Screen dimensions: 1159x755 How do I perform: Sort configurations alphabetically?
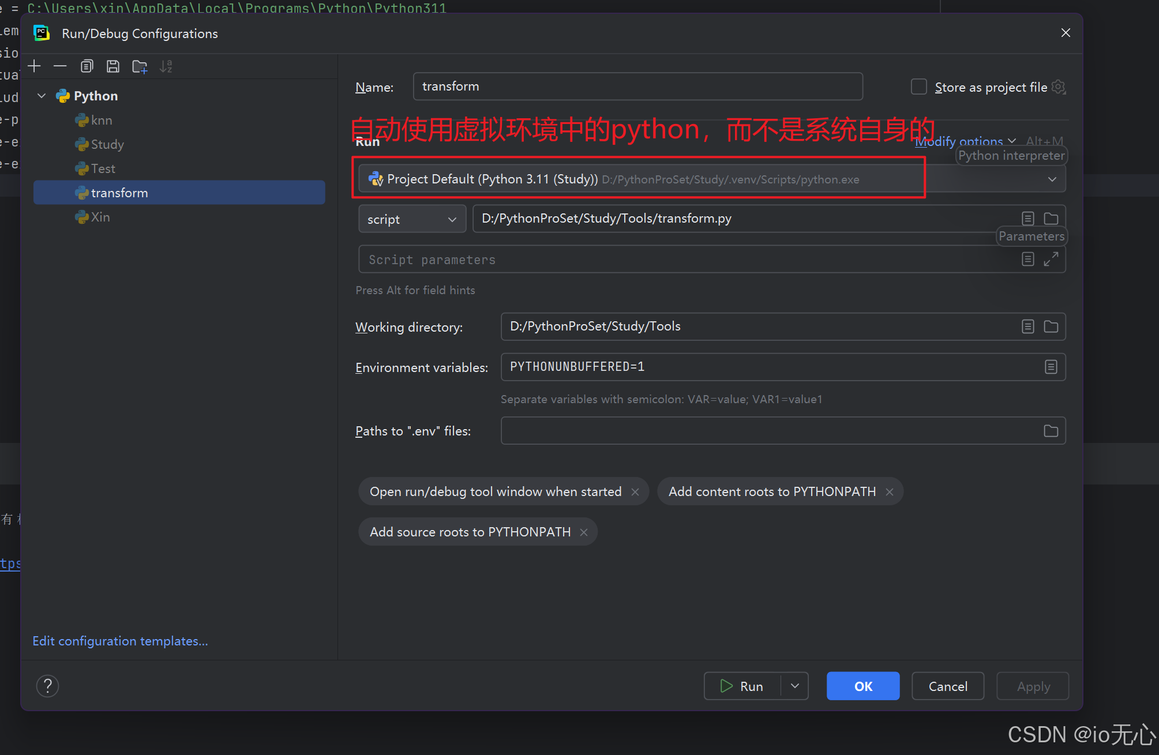coord(166,66)
